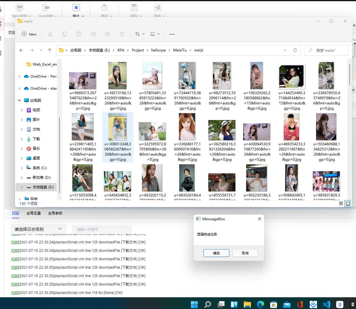Screen dimensions: 356x309
Task: Click RPA in the address breadcrumb
Action: 121,50
